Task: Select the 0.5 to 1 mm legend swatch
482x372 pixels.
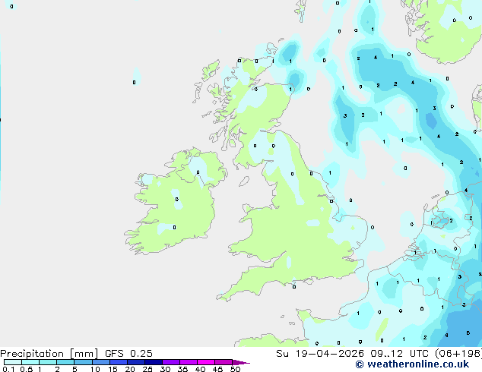Action: (30, 362)
